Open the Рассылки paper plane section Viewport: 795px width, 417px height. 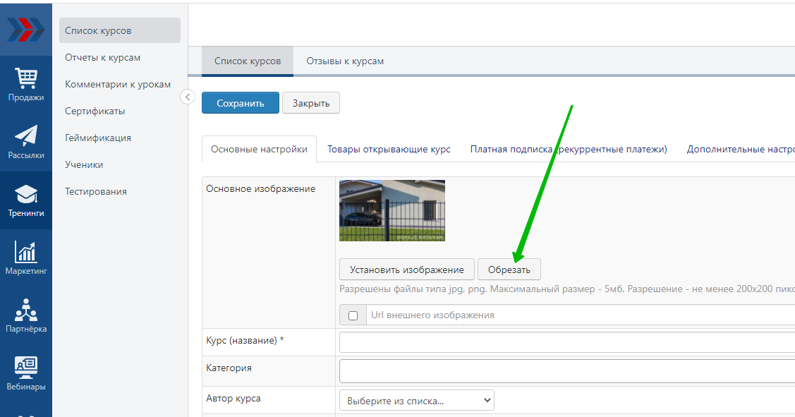[26, 143]
